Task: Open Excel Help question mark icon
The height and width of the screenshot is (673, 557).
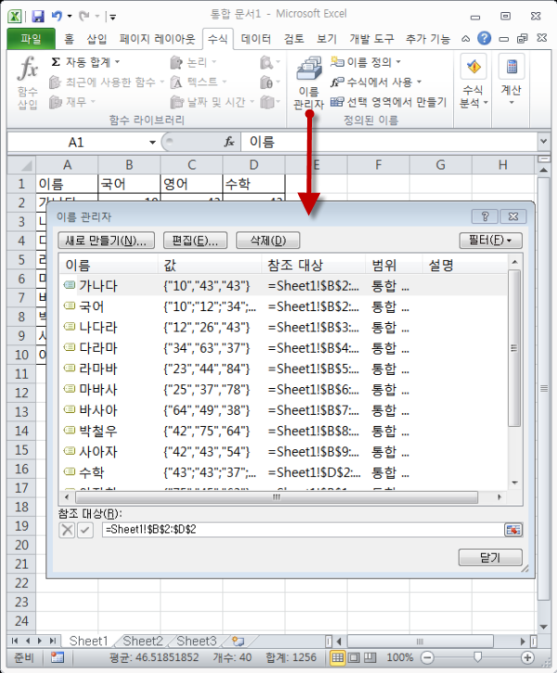Action: pyautogui.click(x=484, y=38)
